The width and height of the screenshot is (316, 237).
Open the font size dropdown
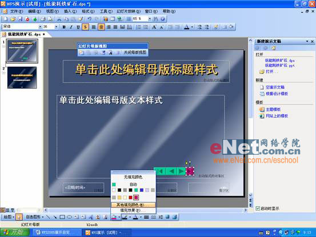[57, 27]
